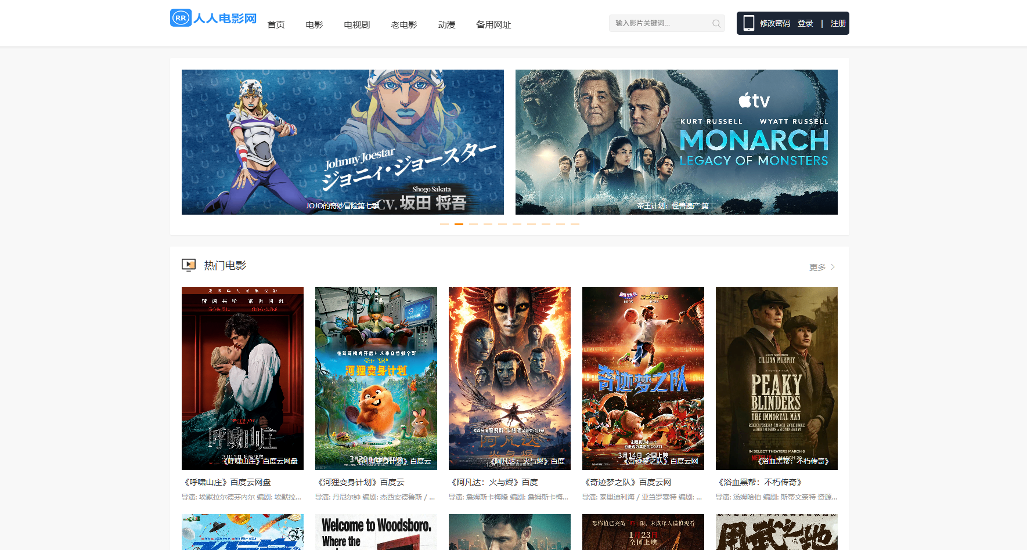Click the 登录 login link
1027x550 pixels.
point(805,23)
